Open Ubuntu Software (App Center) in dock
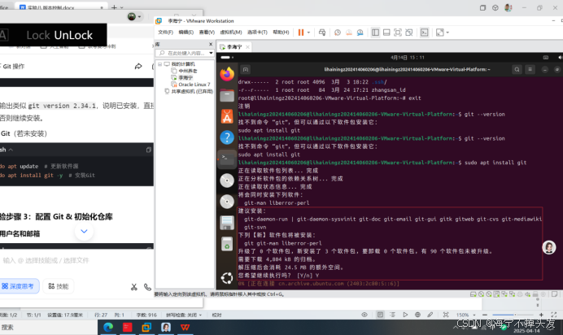 pyautogui.click(x=227, y=116)
